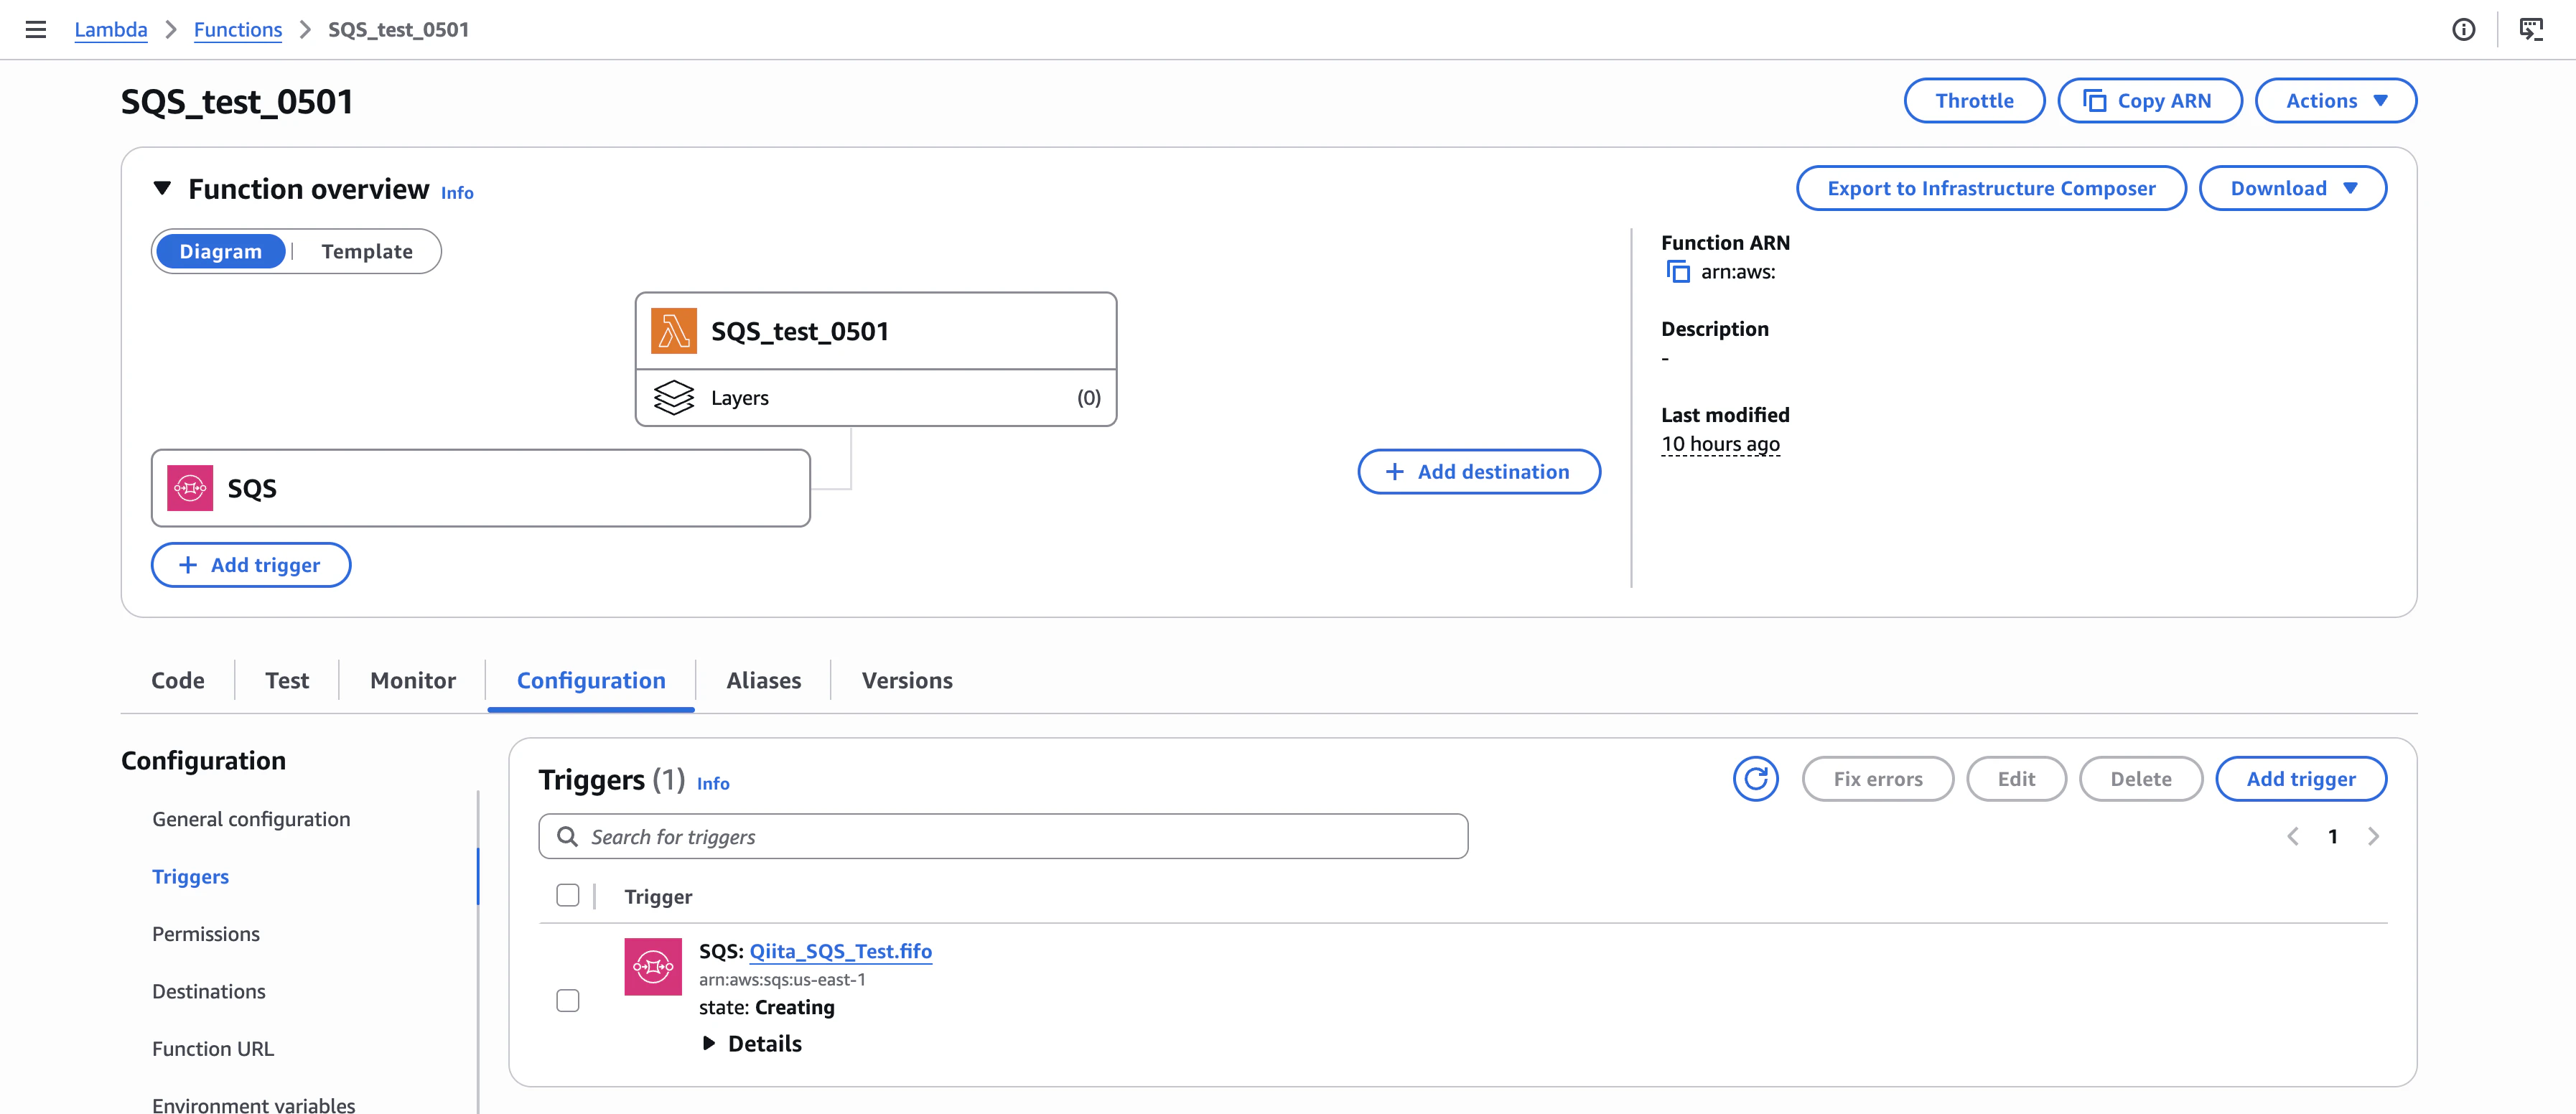Open Function overview Info link
Image resolution: width=2576 pixels, height=1114 pixels.
point(457,193)
